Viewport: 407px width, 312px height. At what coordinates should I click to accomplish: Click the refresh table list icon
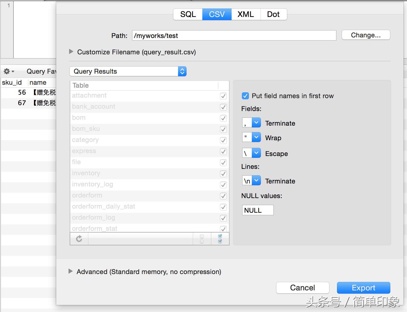pyautogui.click(x=79, y=239)
